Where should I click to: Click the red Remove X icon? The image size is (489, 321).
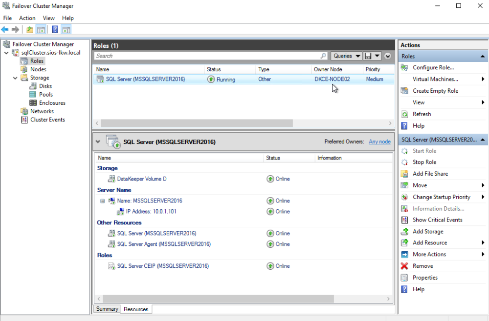tap(404, 266)
